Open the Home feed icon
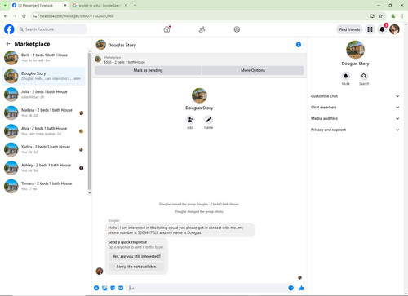Image resolution: width=408 pixels, height=296 pixels. 166,29
